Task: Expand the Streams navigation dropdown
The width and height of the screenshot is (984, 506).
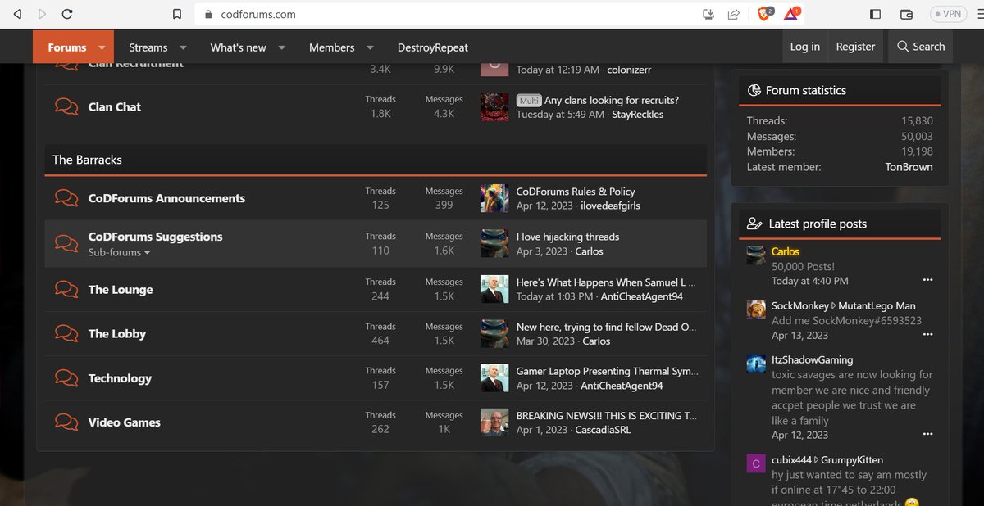Action: pyautogui.click(x=183, y=47)
